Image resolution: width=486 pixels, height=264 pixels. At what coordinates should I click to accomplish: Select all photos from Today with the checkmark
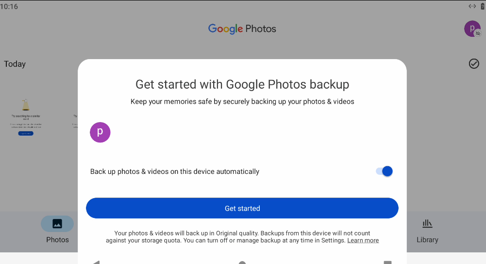[x=474, y=63]
